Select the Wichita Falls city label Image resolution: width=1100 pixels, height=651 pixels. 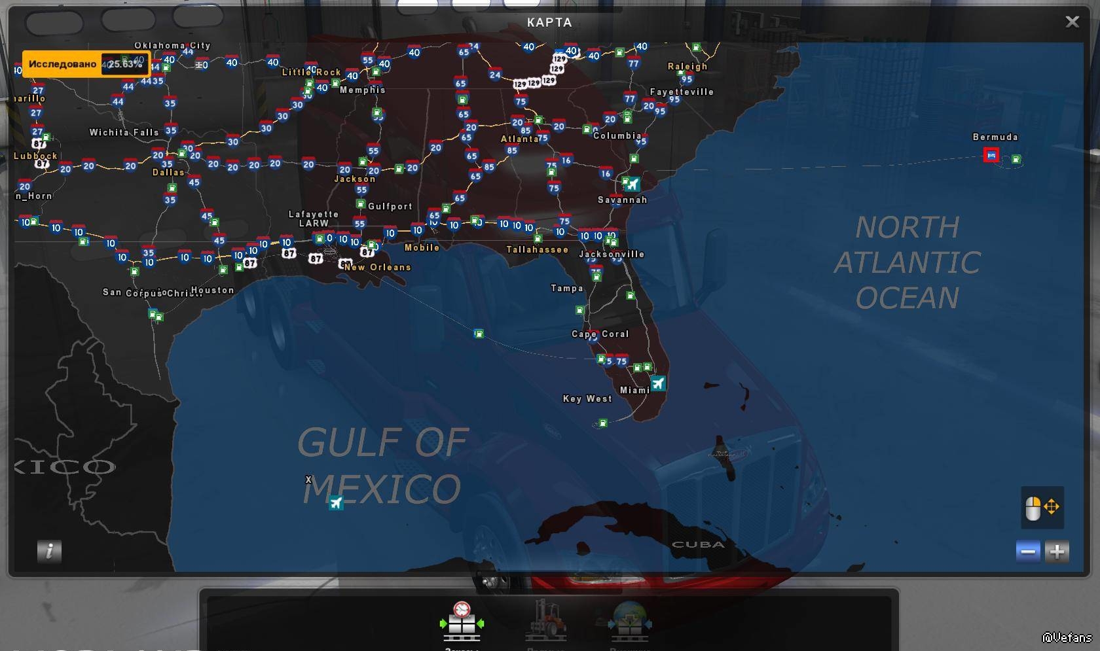pos(124,132)
